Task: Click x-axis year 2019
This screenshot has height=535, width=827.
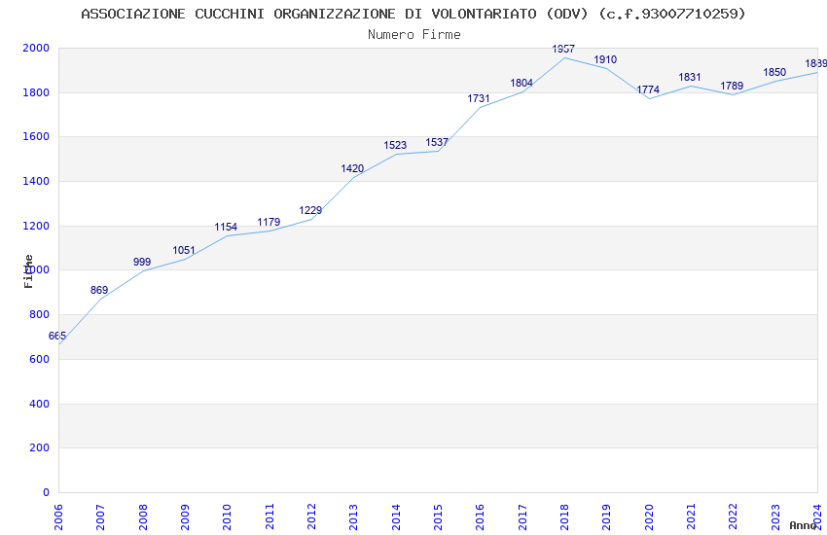Action: [607, 517]
